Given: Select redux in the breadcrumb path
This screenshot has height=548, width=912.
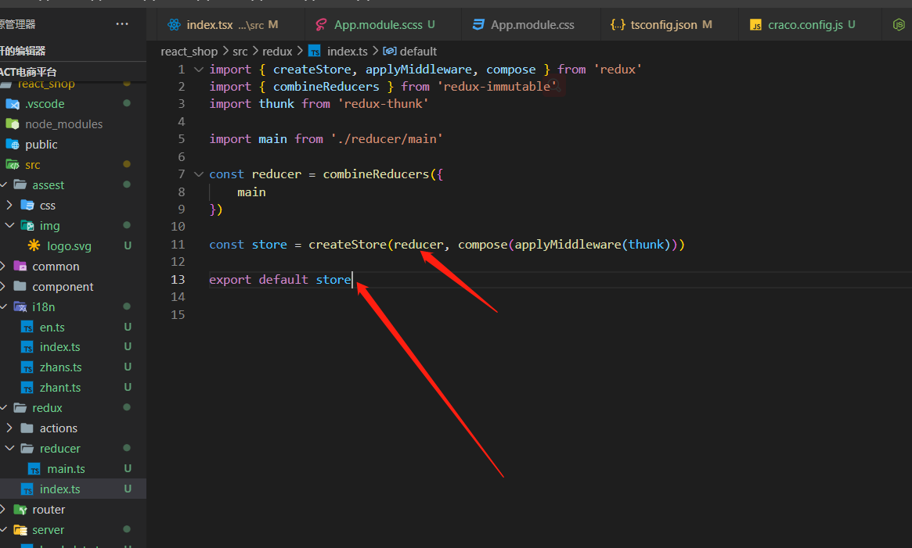Looking at the screenshot, I should [x=277, y=51].
